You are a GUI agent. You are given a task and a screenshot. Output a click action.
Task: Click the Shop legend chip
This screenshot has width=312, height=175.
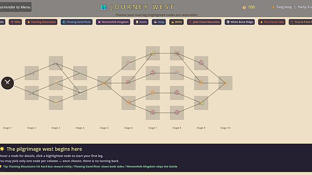click(x=159, y=22)
